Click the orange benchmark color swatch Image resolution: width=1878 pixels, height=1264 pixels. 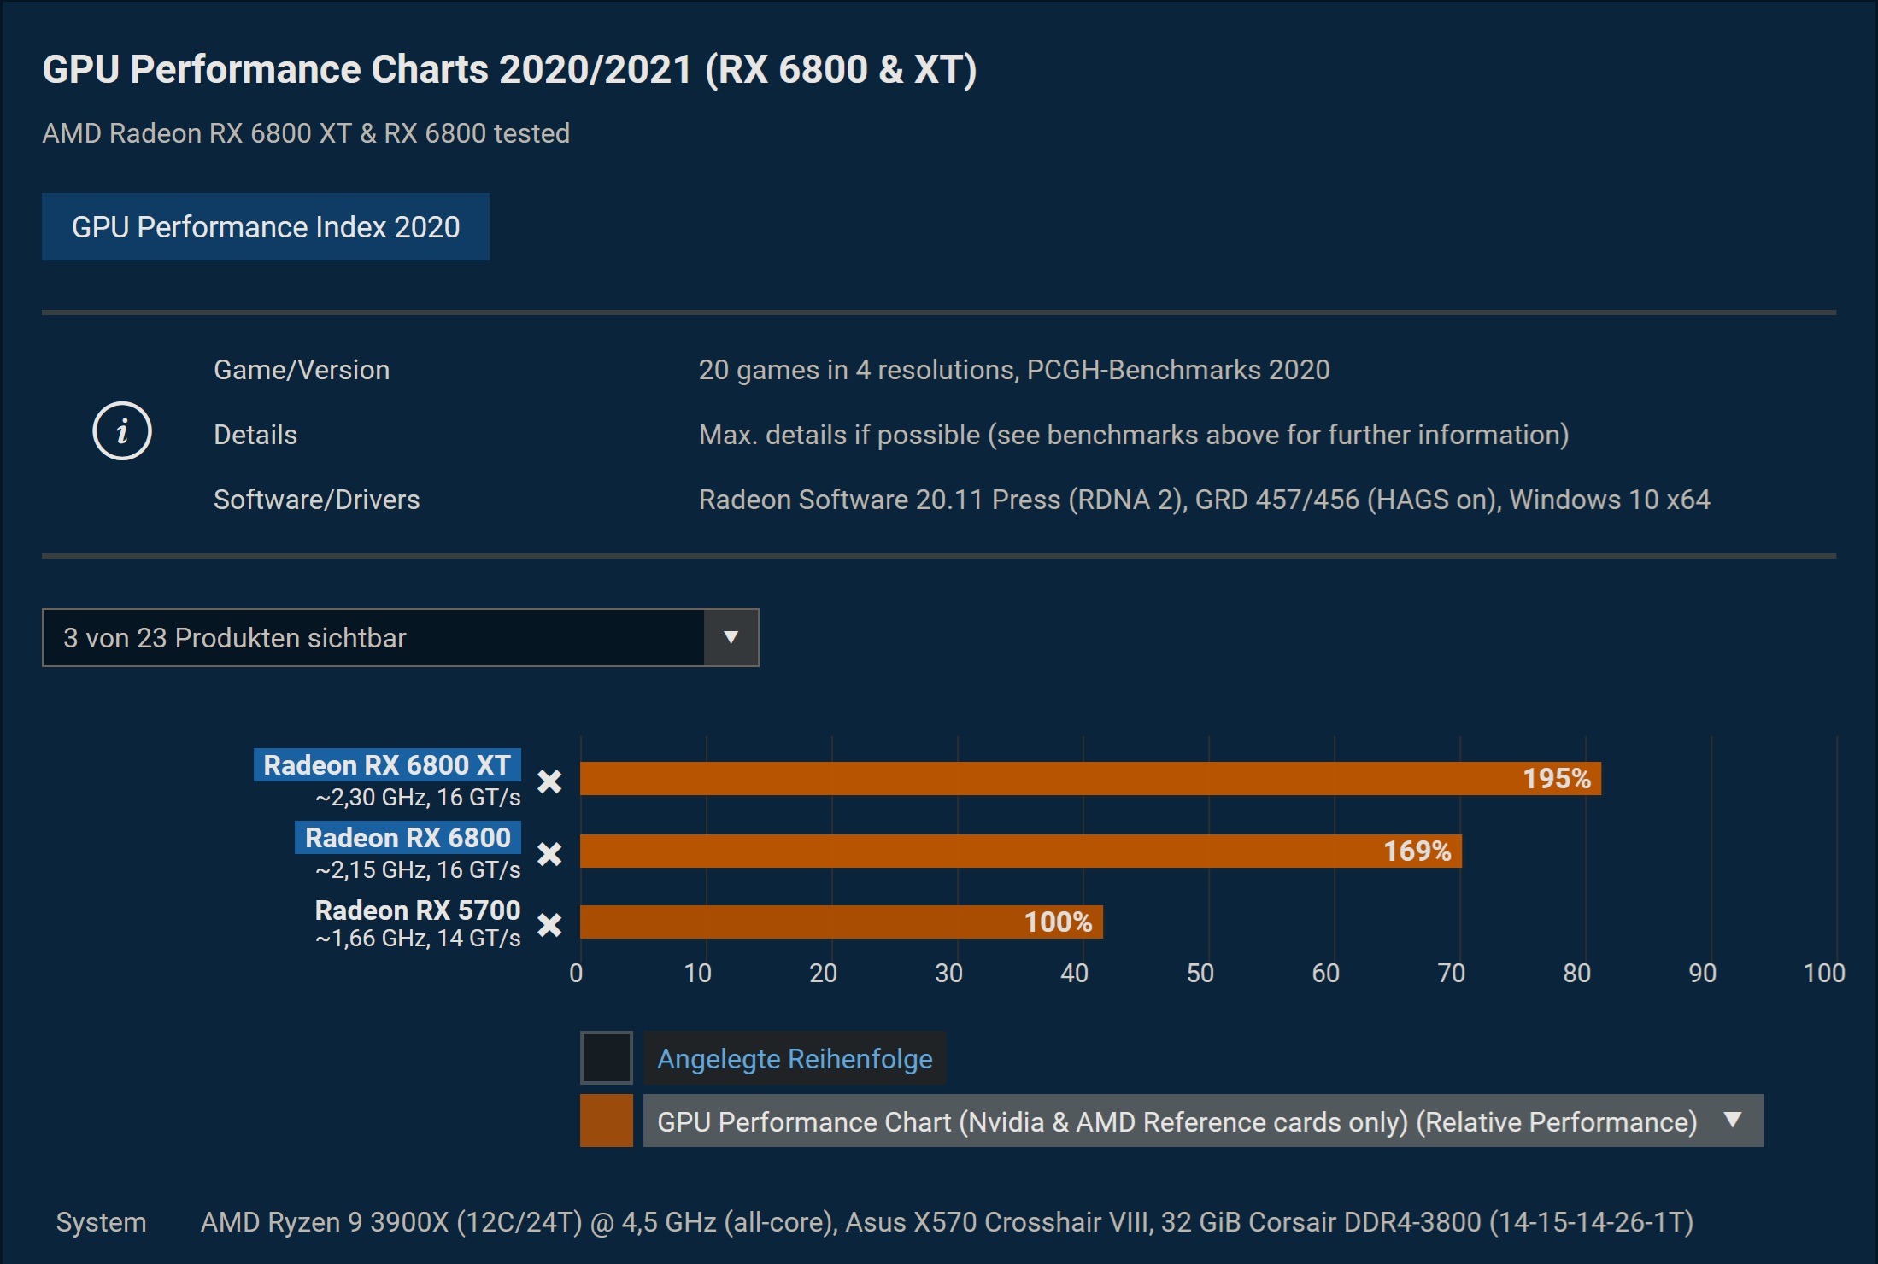coord(607,1121)
